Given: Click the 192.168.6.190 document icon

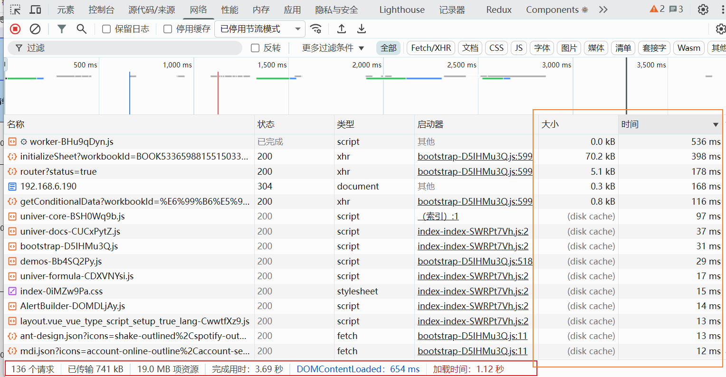Looking at the screenshot, I should coord(12,187).
